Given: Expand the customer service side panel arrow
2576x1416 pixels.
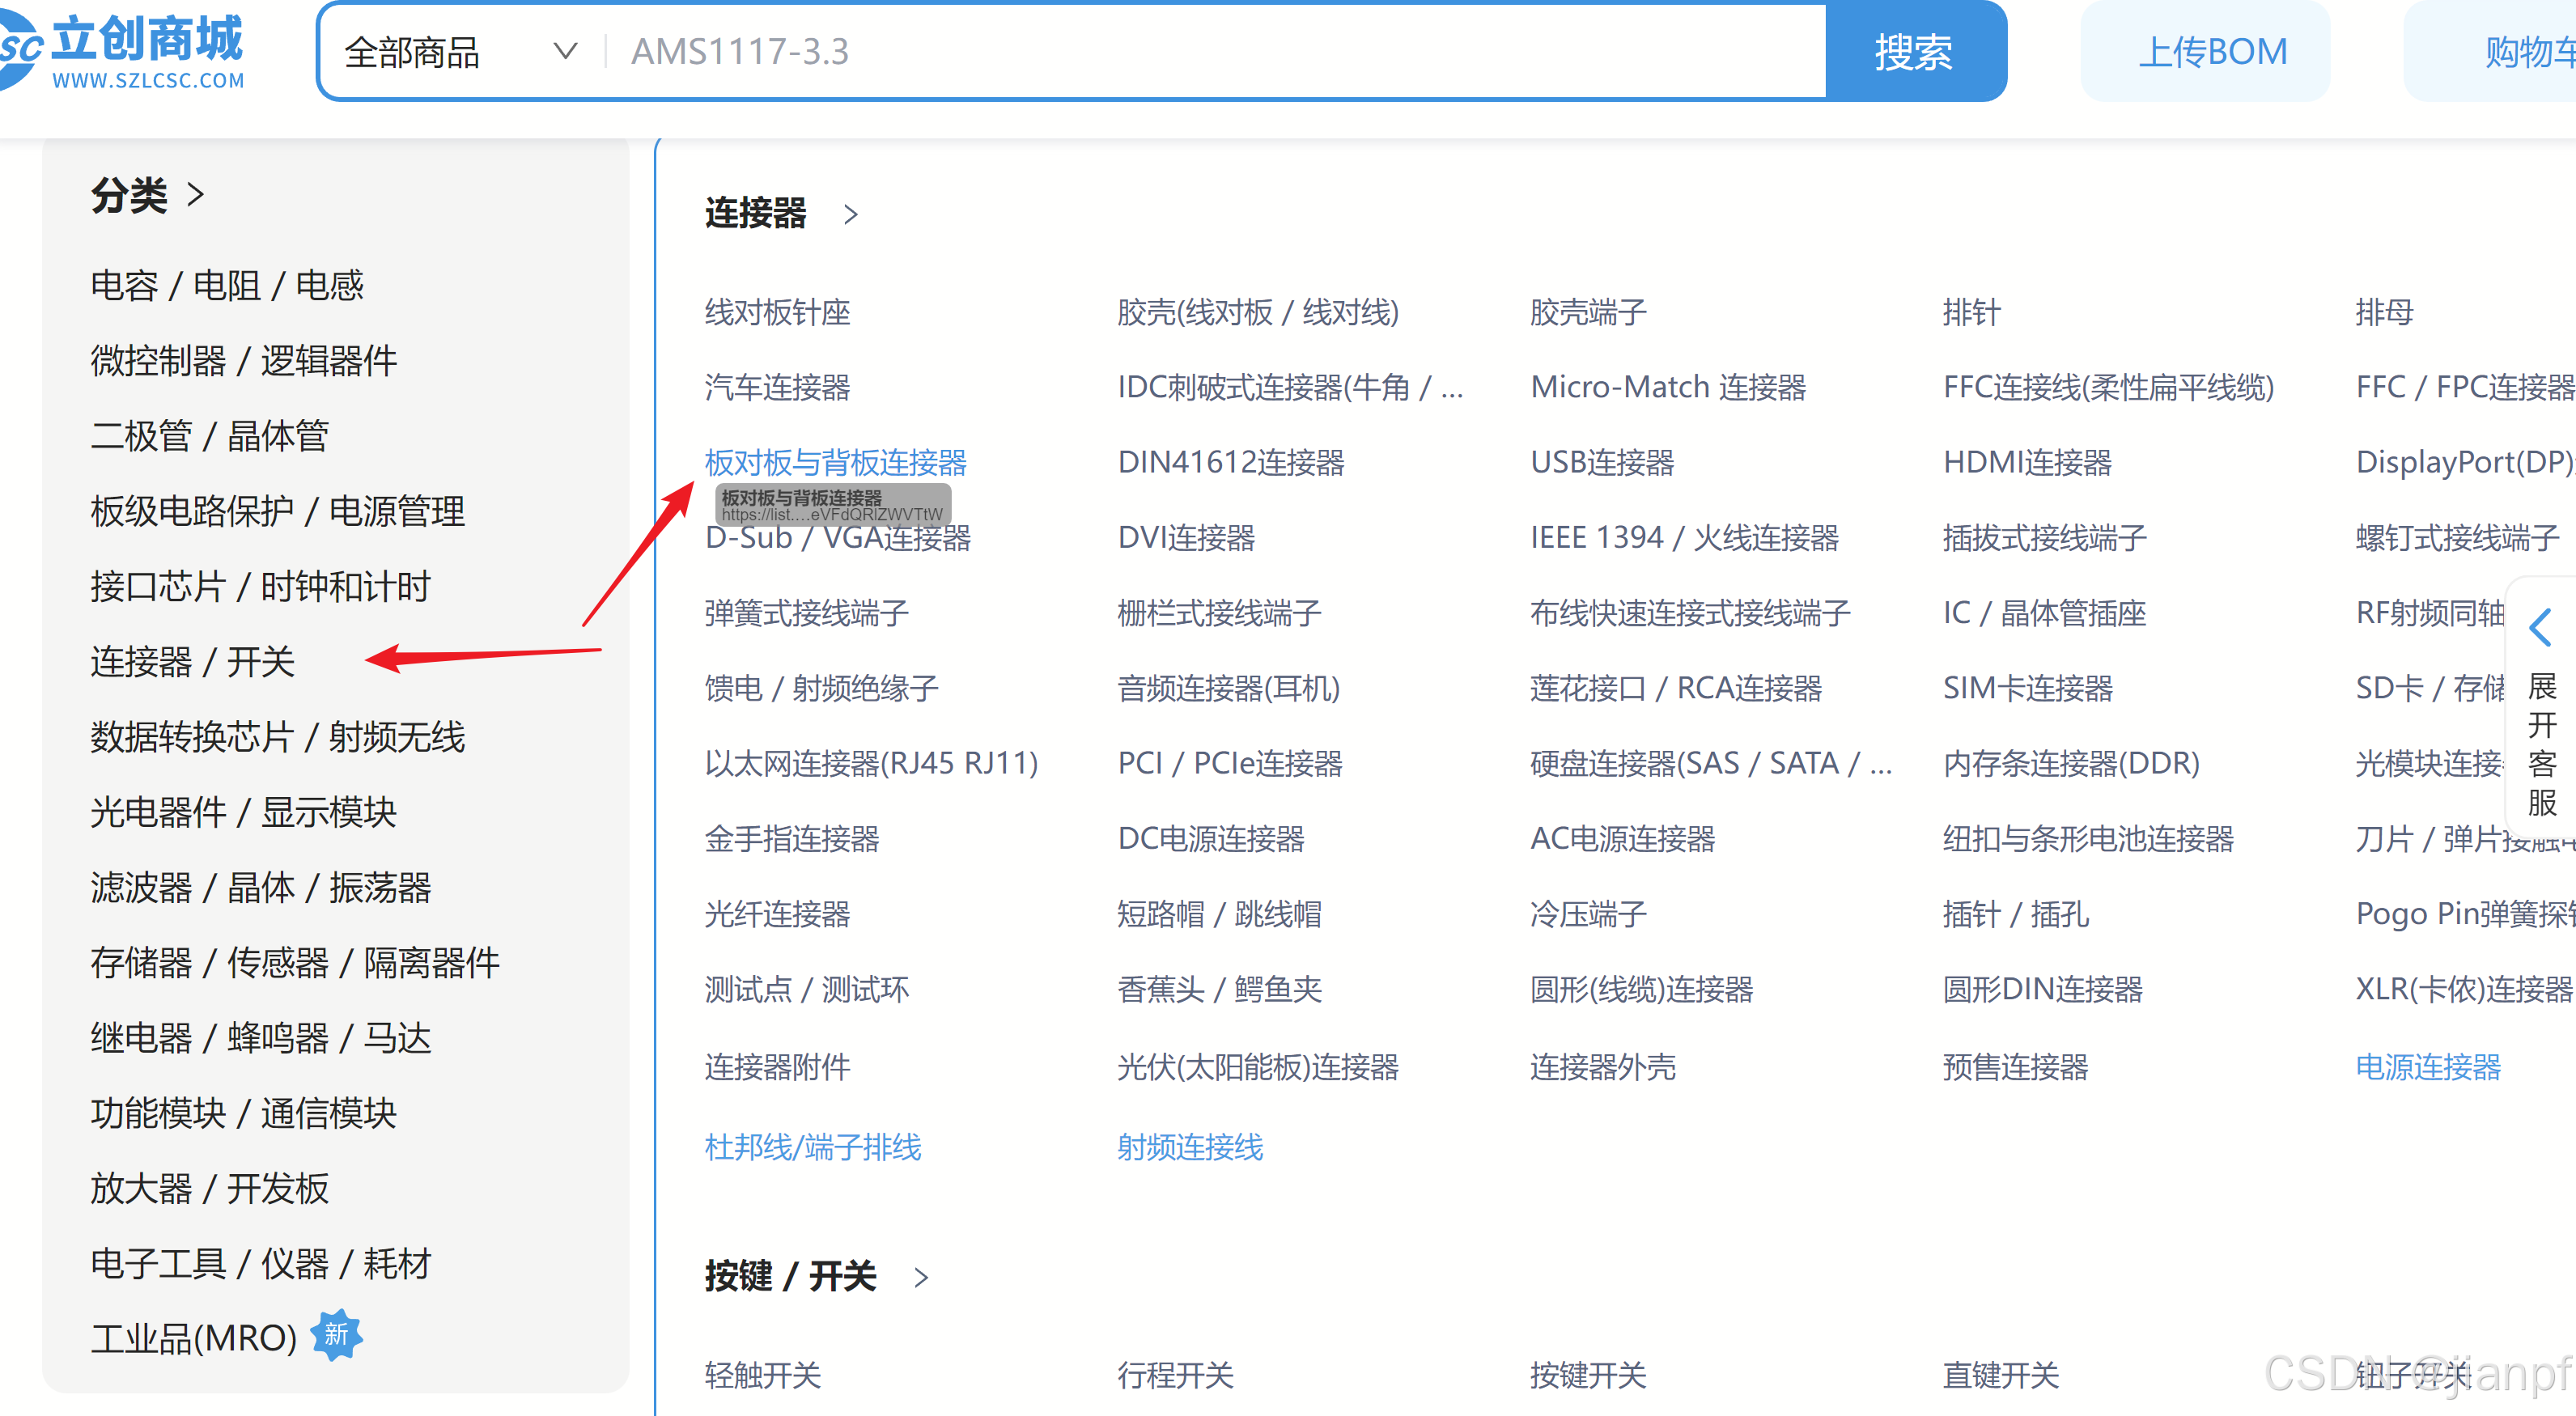Looking at the screenshot, I should coord(2540,628).
